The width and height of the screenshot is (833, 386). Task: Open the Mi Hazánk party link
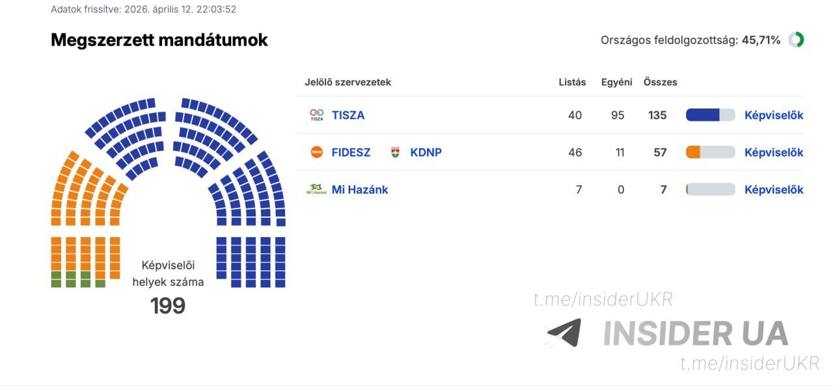(360, 190)
